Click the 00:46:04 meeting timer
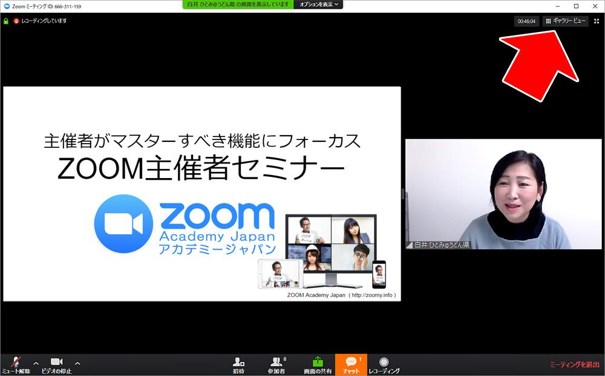Screen dimensions: 605x376 [526, 21]
